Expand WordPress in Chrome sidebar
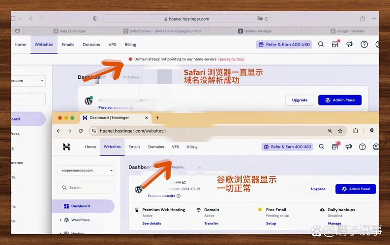This screenshot has height=245, width=390. point(60,220)
